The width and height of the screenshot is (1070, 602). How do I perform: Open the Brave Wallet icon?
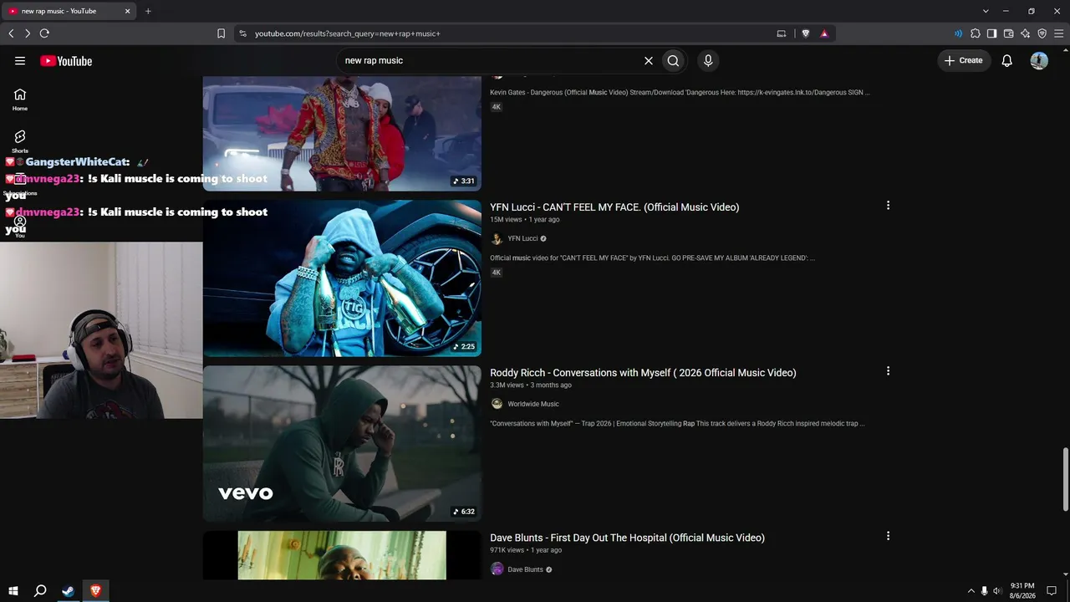tap(1008, 33)
